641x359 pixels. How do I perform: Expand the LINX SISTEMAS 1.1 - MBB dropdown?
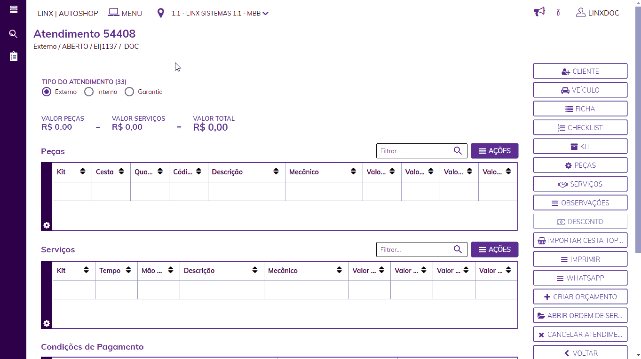(220, 13)
